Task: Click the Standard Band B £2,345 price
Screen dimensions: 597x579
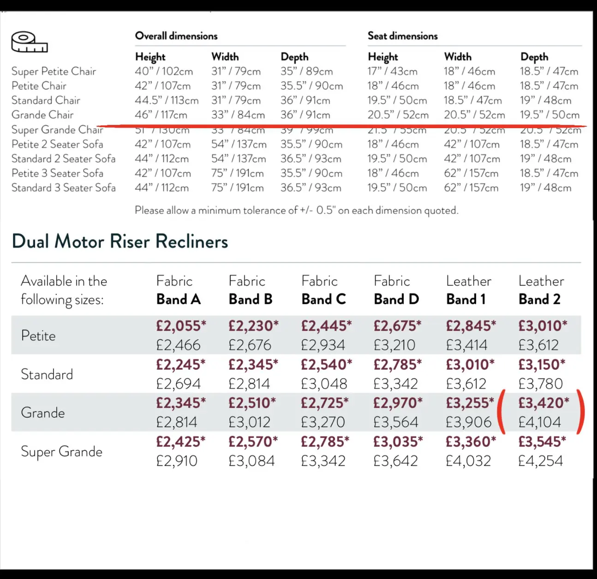Action: point(253,365)
